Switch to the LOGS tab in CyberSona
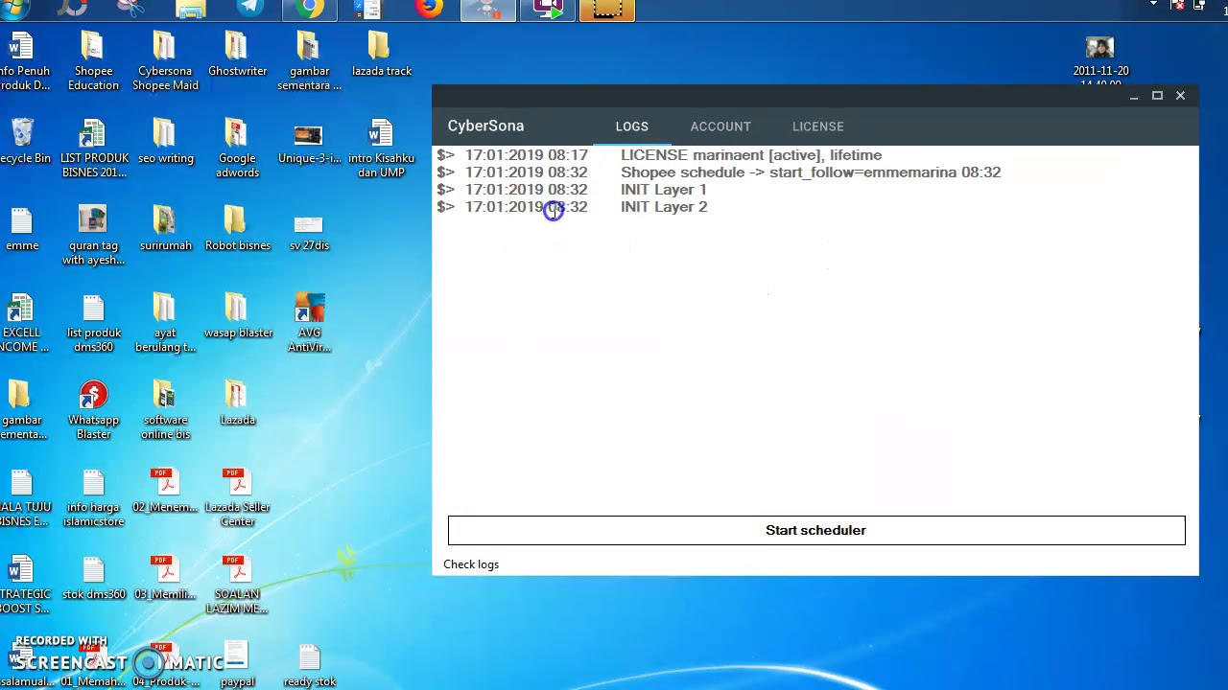1228x690 pixels. pyautogui.click(x=632, y=126)
